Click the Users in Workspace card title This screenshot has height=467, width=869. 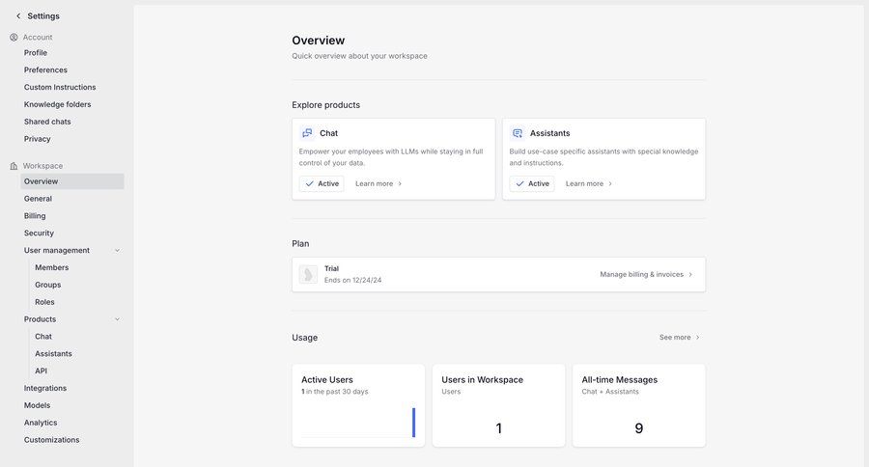482,379
